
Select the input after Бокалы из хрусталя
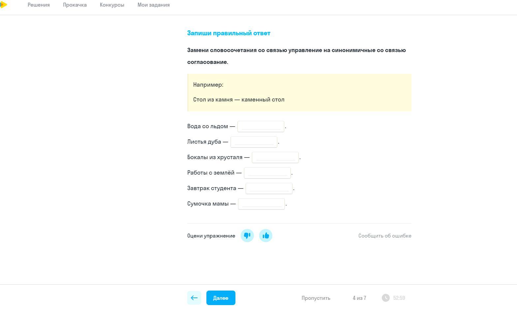pyautogui.click(x=275, y=157)
